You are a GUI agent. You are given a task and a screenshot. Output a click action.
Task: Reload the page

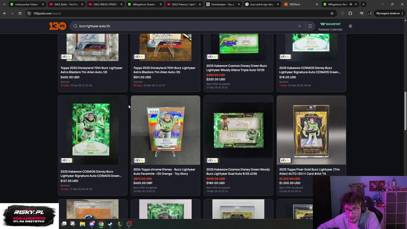click(20, 13)
